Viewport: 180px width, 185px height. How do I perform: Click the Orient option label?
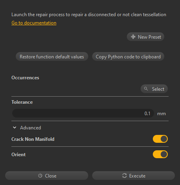point(19,155)
